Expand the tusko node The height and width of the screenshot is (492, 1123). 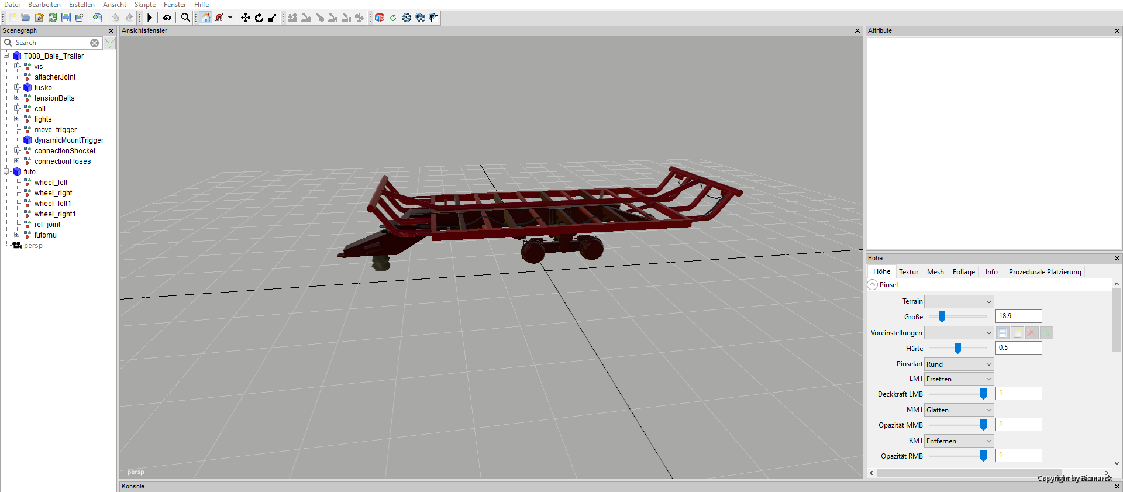(17, 87)
